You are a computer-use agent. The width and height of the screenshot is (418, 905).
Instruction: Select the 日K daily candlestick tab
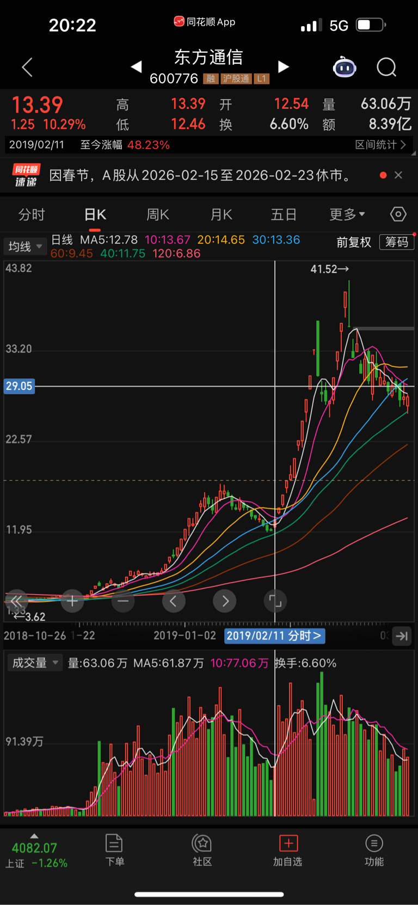coord(95,215)
